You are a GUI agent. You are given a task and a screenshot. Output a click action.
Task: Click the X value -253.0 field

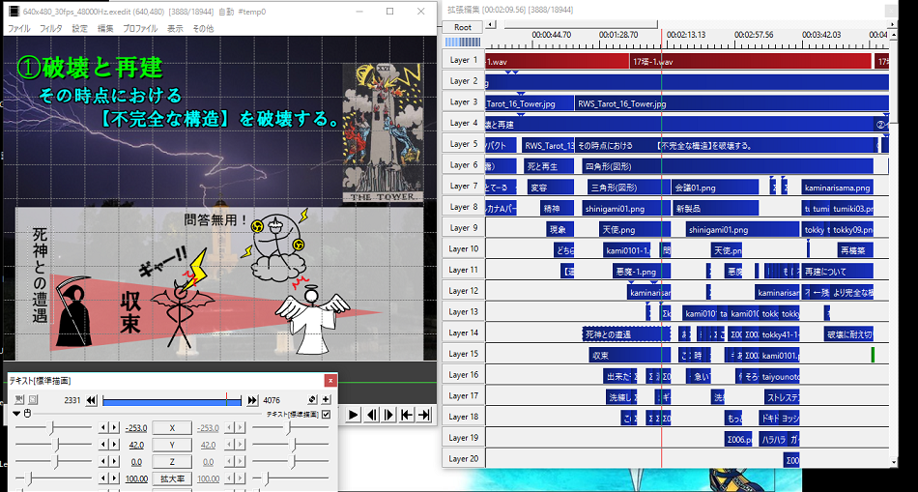coord(136,427)
